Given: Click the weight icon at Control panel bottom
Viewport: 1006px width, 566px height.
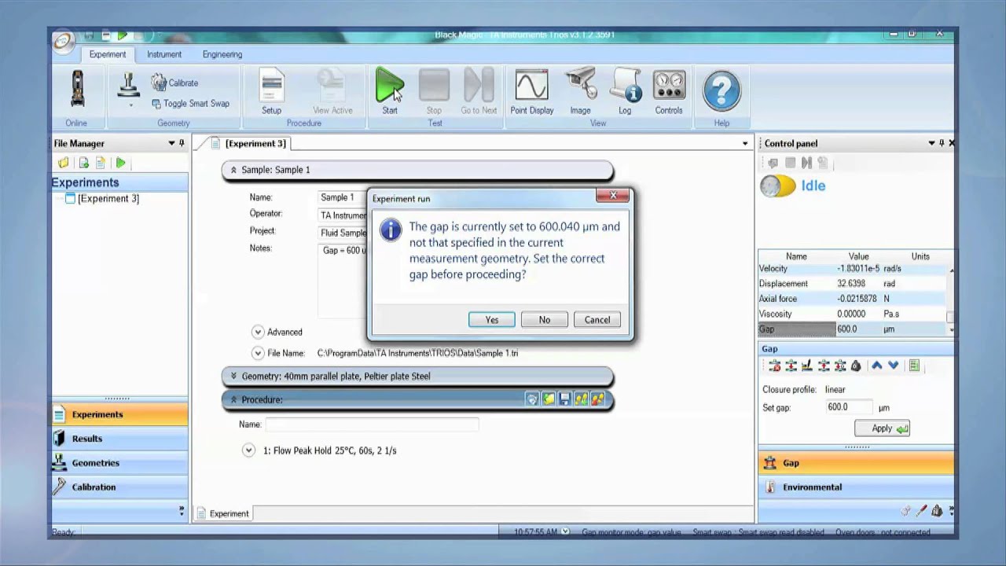Looking at the screenshot, I should [x=937, y=511].
